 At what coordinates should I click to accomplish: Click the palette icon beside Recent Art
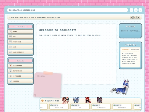pyautogui.click(x=42, y=101)
